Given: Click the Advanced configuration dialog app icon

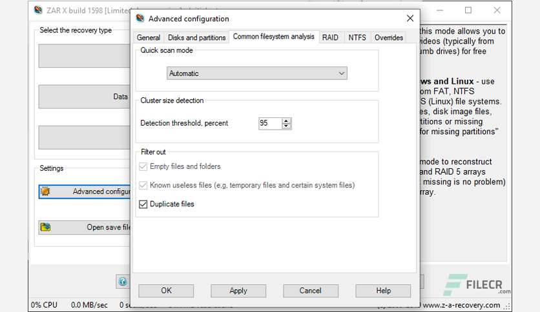Looking at the screenshot, I should tap(140, 18).
